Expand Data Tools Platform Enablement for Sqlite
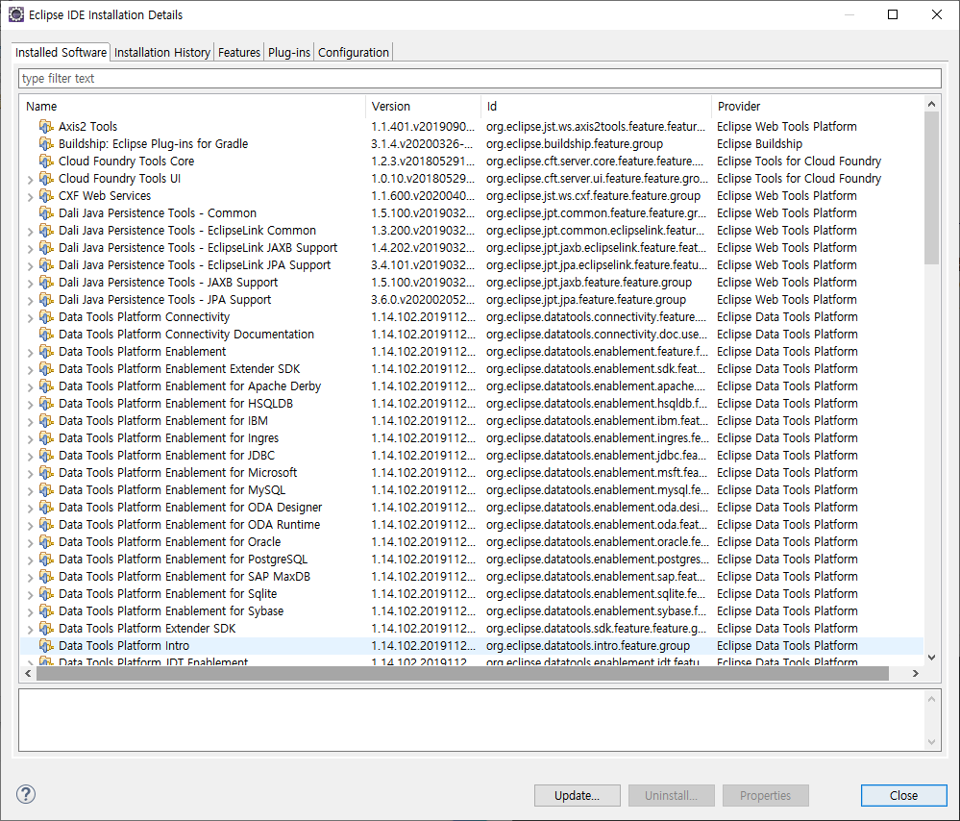Image resolution: width=960 pixels, height=821 pixels. tap(30, 595)
